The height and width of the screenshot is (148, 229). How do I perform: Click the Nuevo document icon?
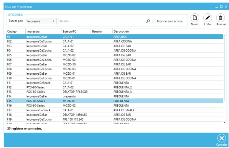coord(195,18)
